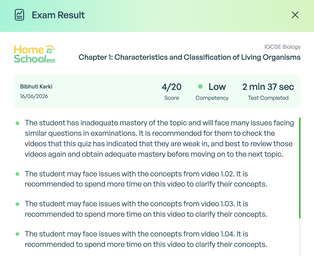The width and height of the screenshot is (314, 273).
Task: Click the student name Bibhuti Karki
Action: [x=36, y=86]
